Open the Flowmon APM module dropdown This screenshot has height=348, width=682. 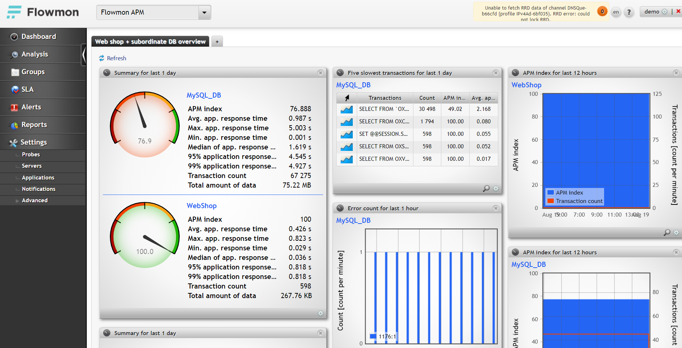click(204, 12)
